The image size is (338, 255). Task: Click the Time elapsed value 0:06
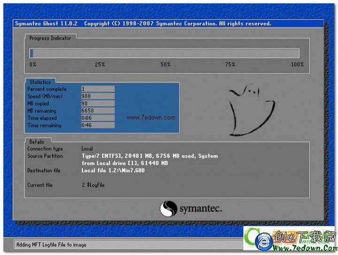tap(98, 118)
